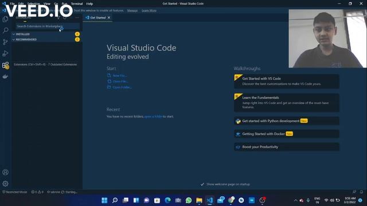The height and width of the screenshot is (206, 367).
Task: Open Microsoft Edge from taskbar
Action: [167, 200]
